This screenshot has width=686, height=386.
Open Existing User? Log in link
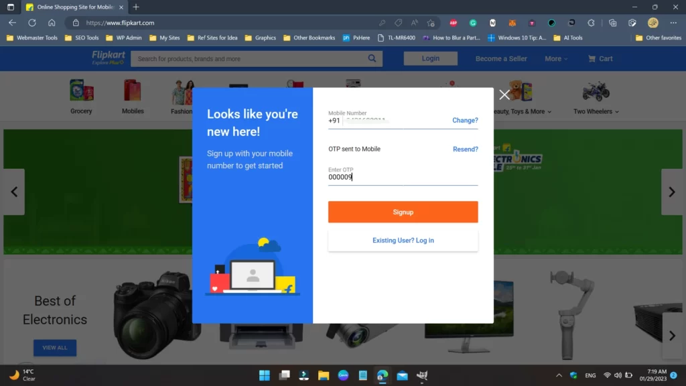[x=403, y=241]
